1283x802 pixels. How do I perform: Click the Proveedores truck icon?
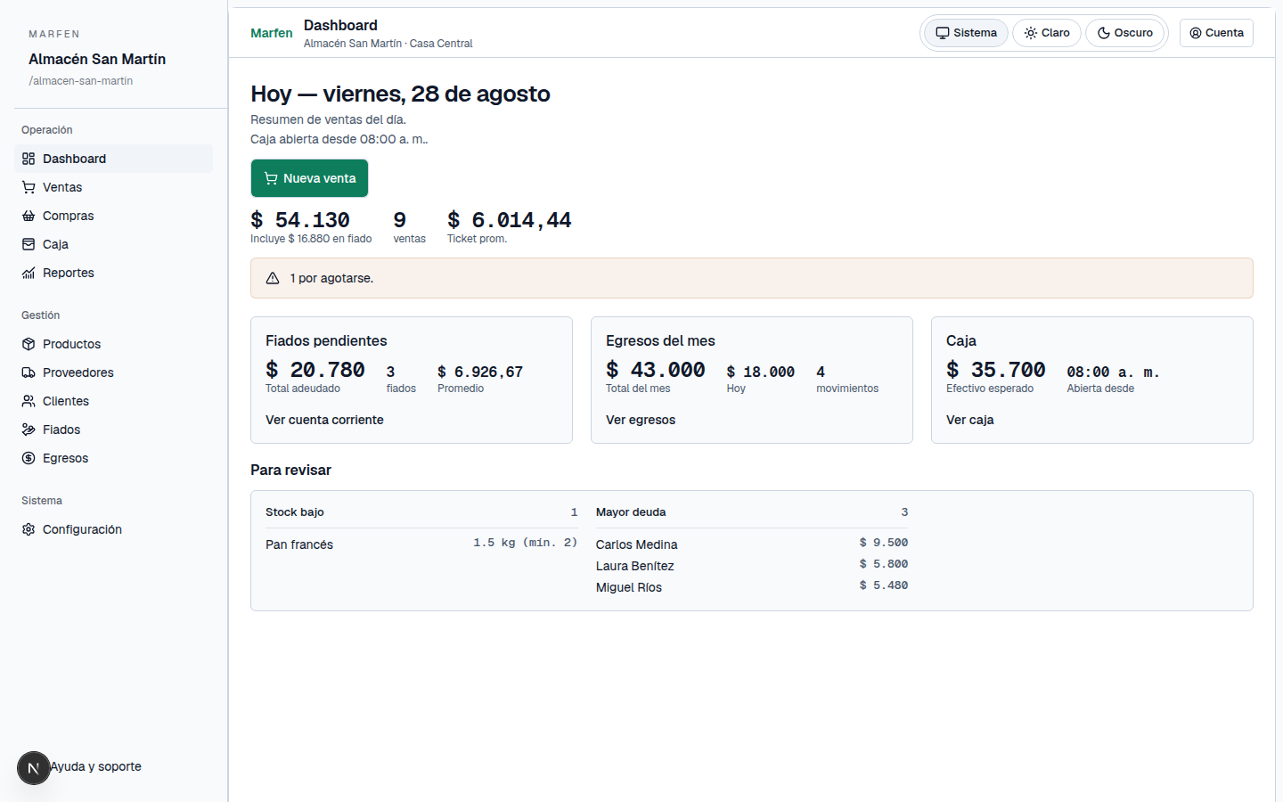(x=29, y=372)
